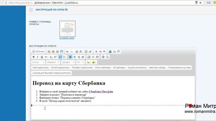Insert the Ссылка отписаться variable

137,68
